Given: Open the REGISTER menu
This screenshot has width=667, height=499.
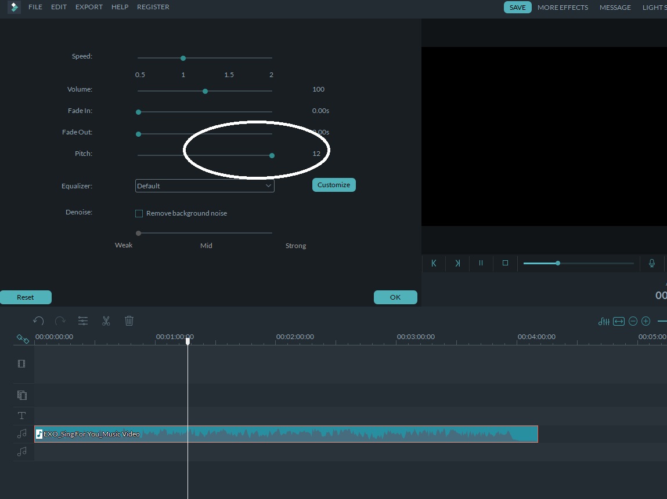Looking at the screenshot, I should coord(153,7).
